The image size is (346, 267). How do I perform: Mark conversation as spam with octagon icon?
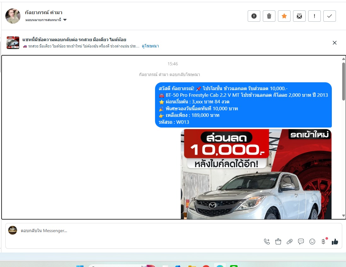254,16
